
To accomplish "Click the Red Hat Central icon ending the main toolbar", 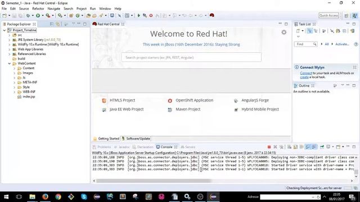I will coord(212,16).
